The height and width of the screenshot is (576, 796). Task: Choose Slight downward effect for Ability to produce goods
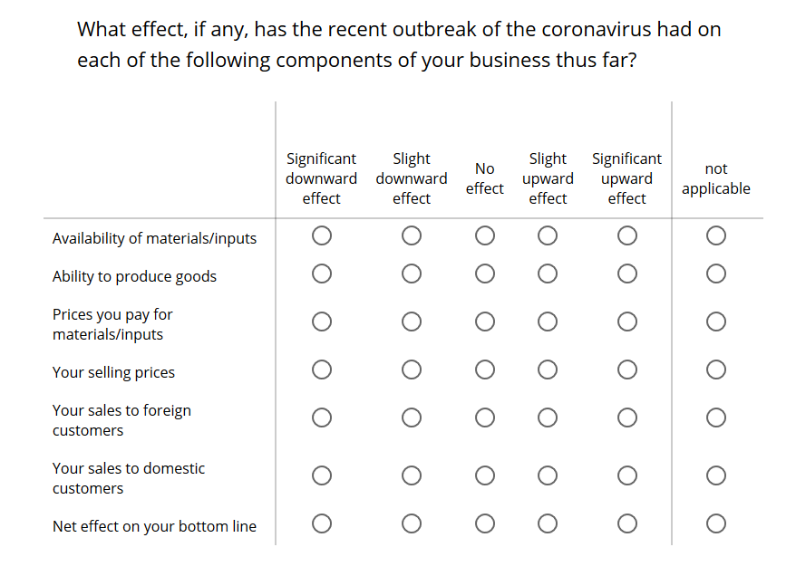[412, 274]
